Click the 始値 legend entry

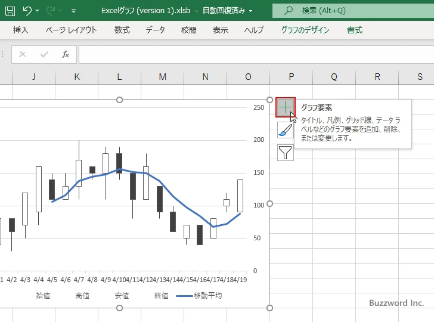point(43,296)
